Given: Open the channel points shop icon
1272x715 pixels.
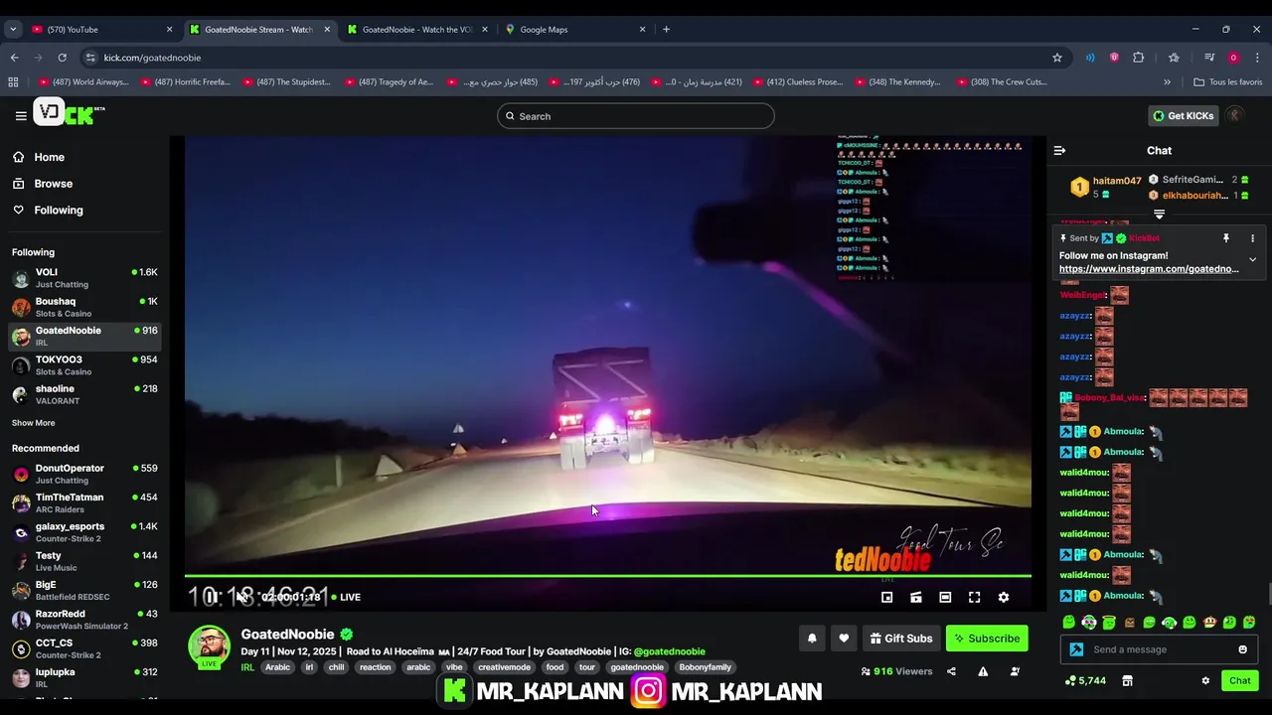Looking at the screenshot, I should (x=1127, y=680).
